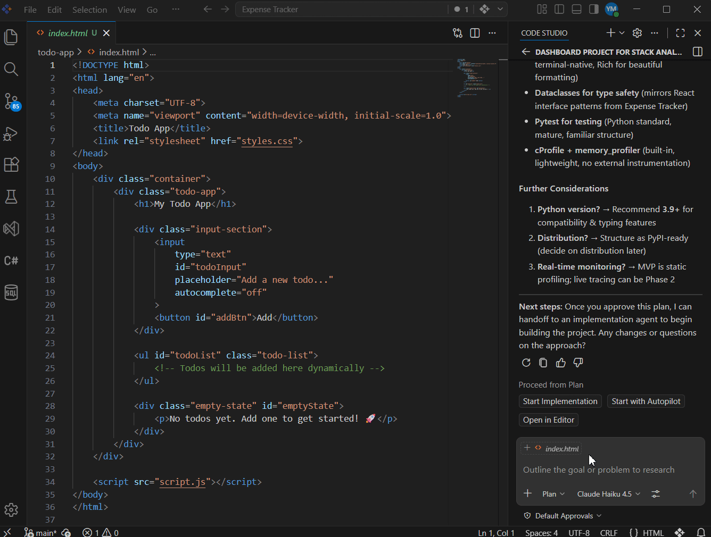Viewport: 711px width, 537px height.
Task: Open the Testing flask view
Action: click(11, 197)
